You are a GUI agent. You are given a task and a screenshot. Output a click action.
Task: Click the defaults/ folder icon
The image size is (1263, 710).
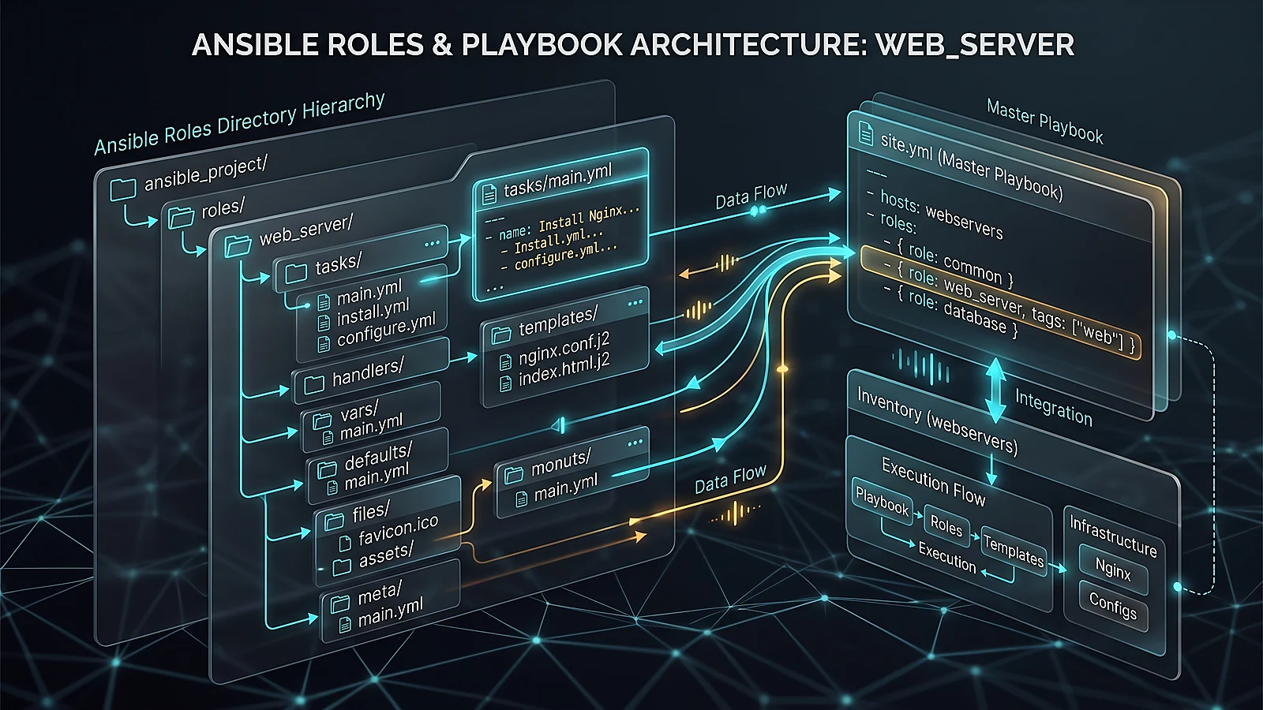tap(327, 470)
